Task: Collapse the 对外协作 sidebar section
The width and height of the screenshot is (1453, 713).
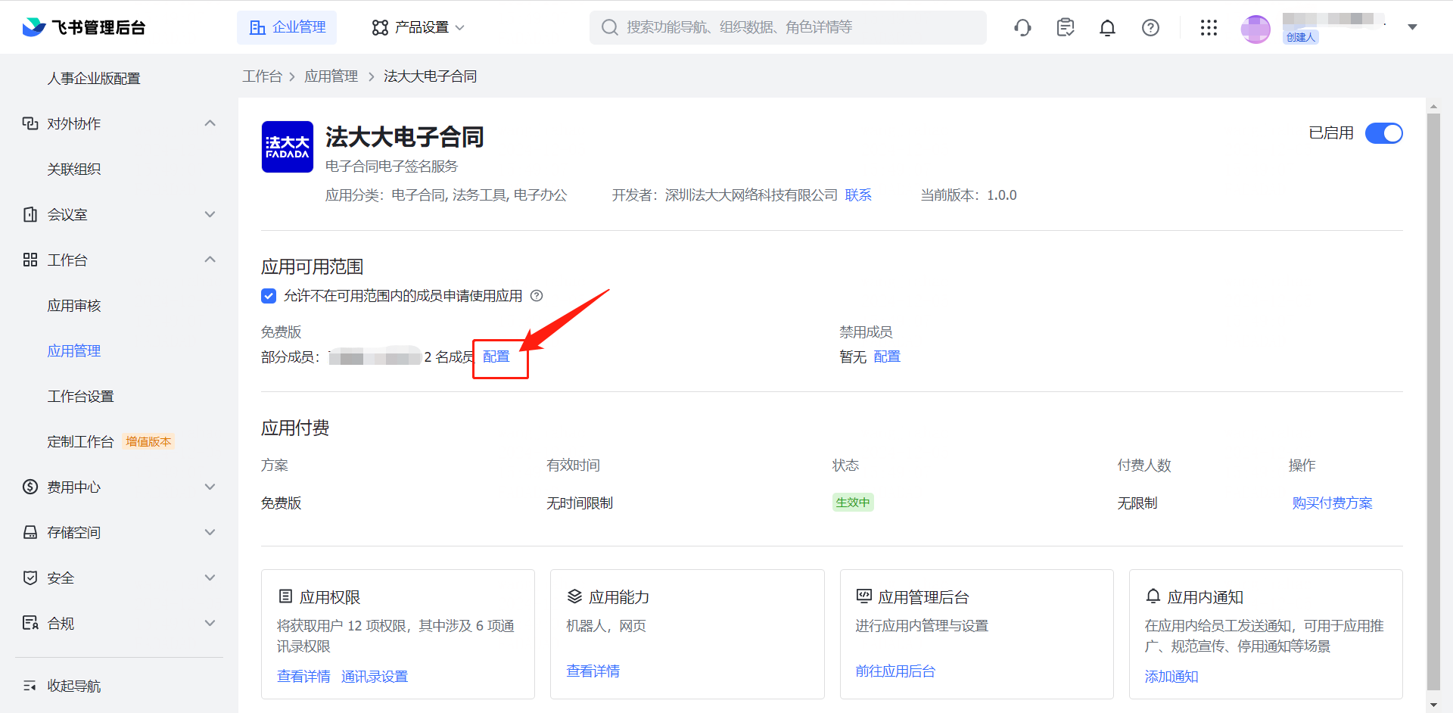Action: click(210, 123)
